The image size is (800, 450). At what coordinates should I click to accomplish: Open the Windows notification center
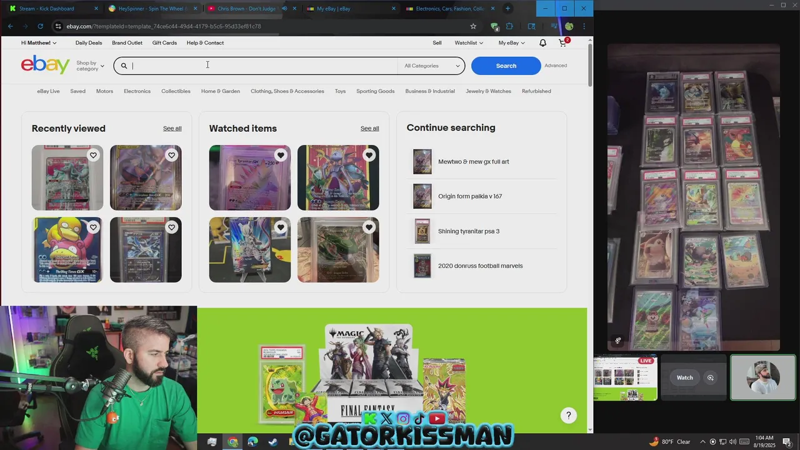787,442
